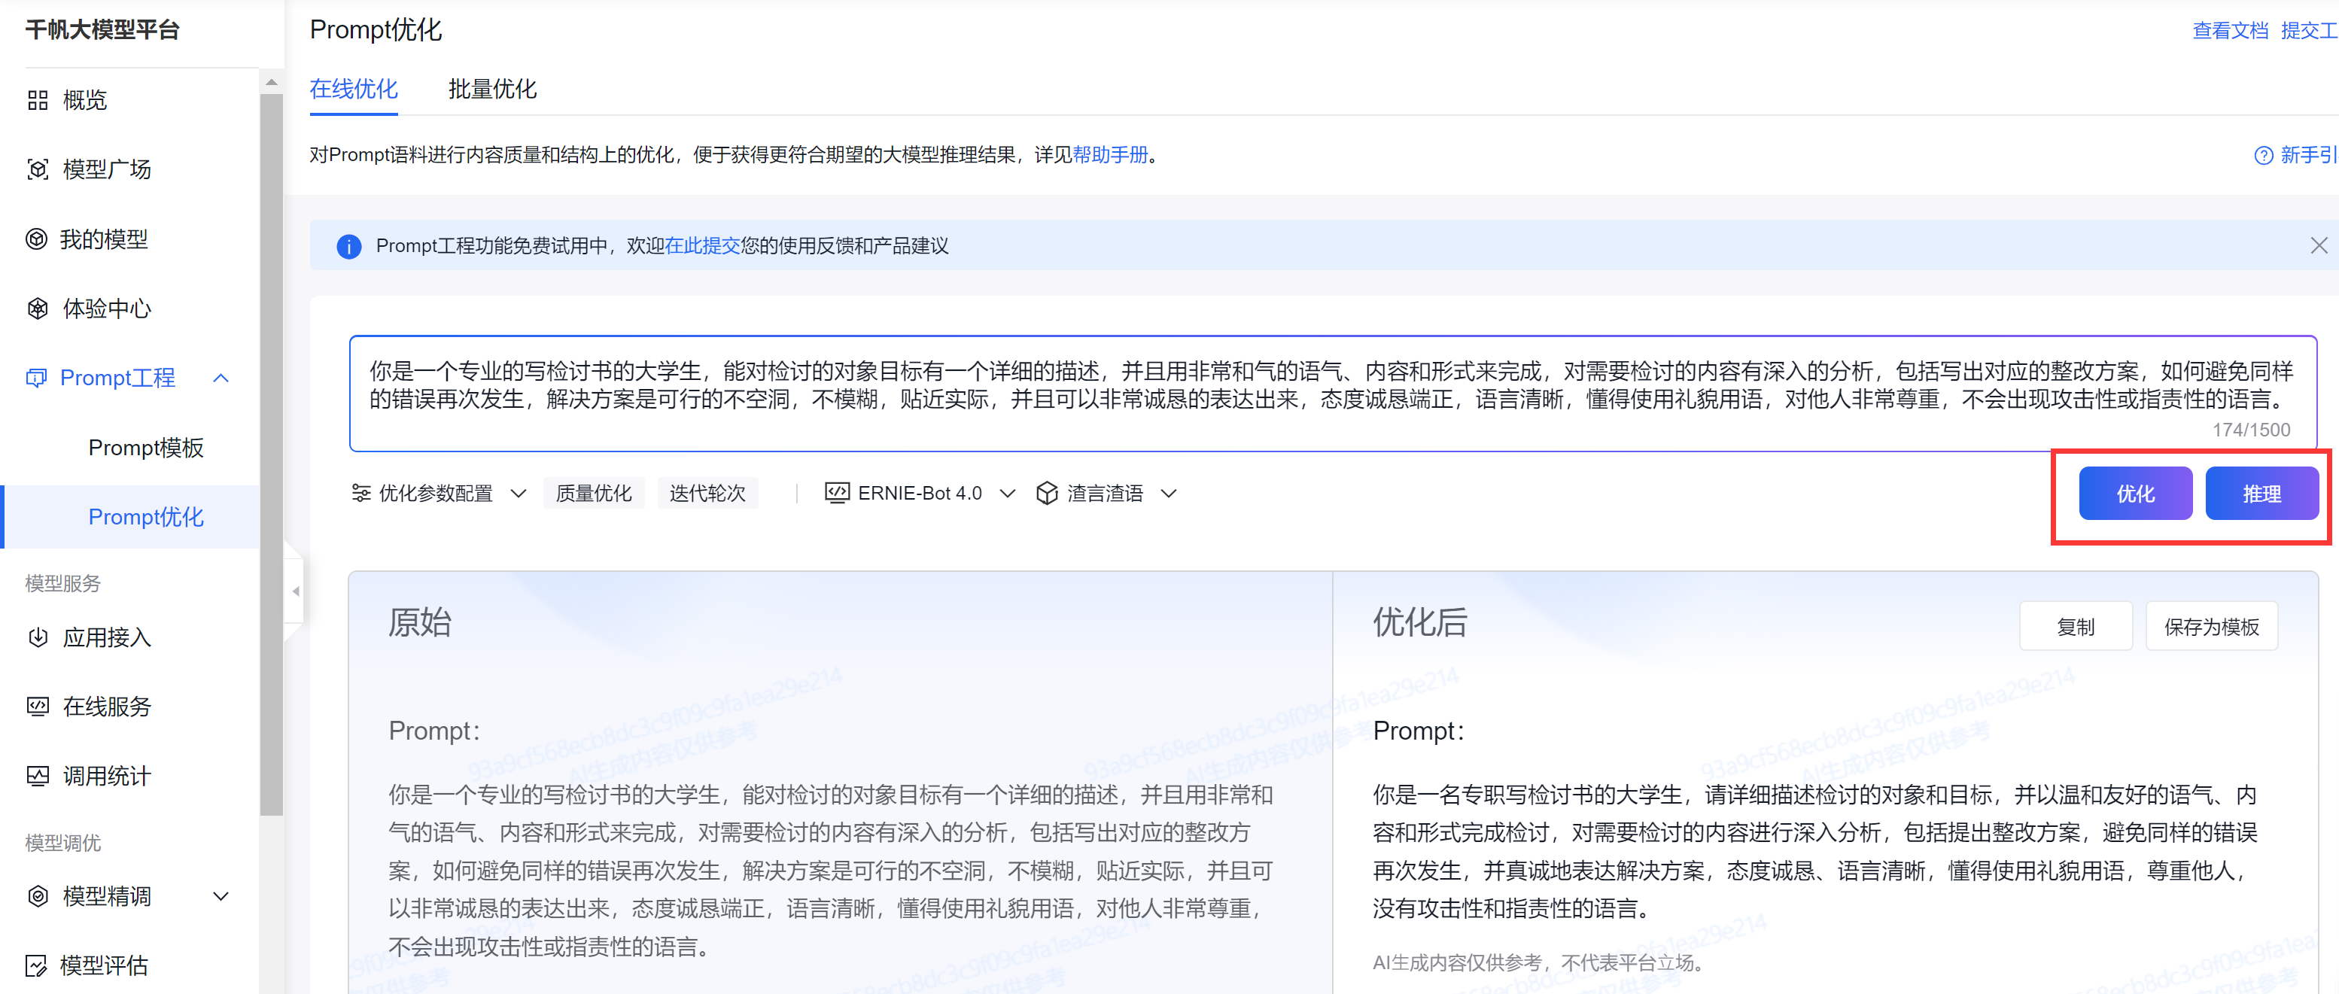
Task: Click the 概览 overview grid icon
Action: (37, 100)
